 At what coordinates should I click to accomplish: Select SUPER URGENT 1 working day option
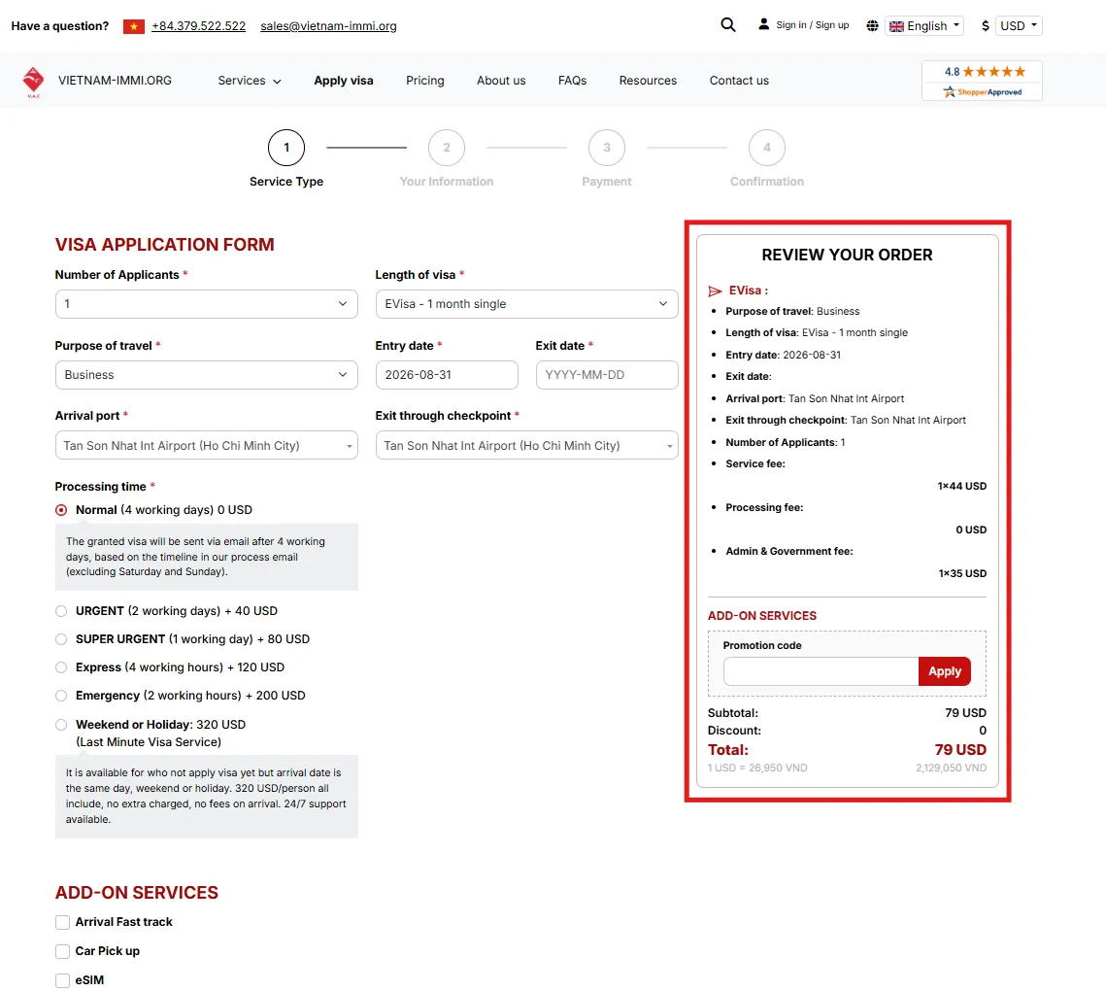(x=61, y=639)
